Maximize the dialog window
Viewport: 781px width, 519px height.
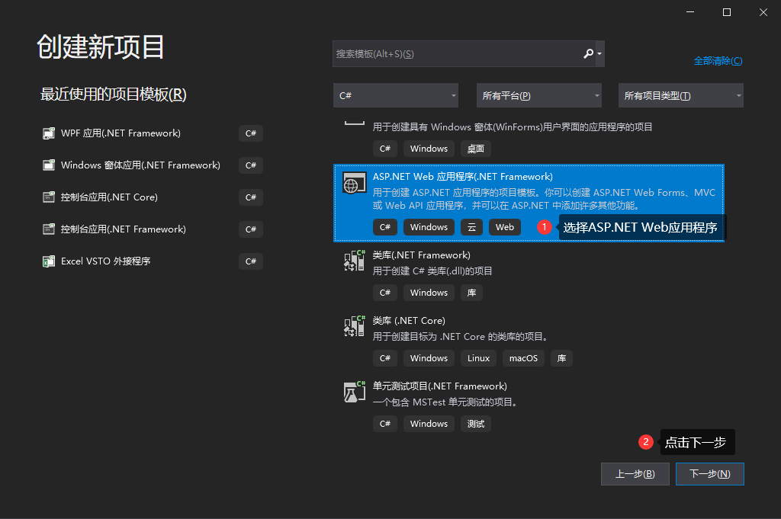(727, 12)
